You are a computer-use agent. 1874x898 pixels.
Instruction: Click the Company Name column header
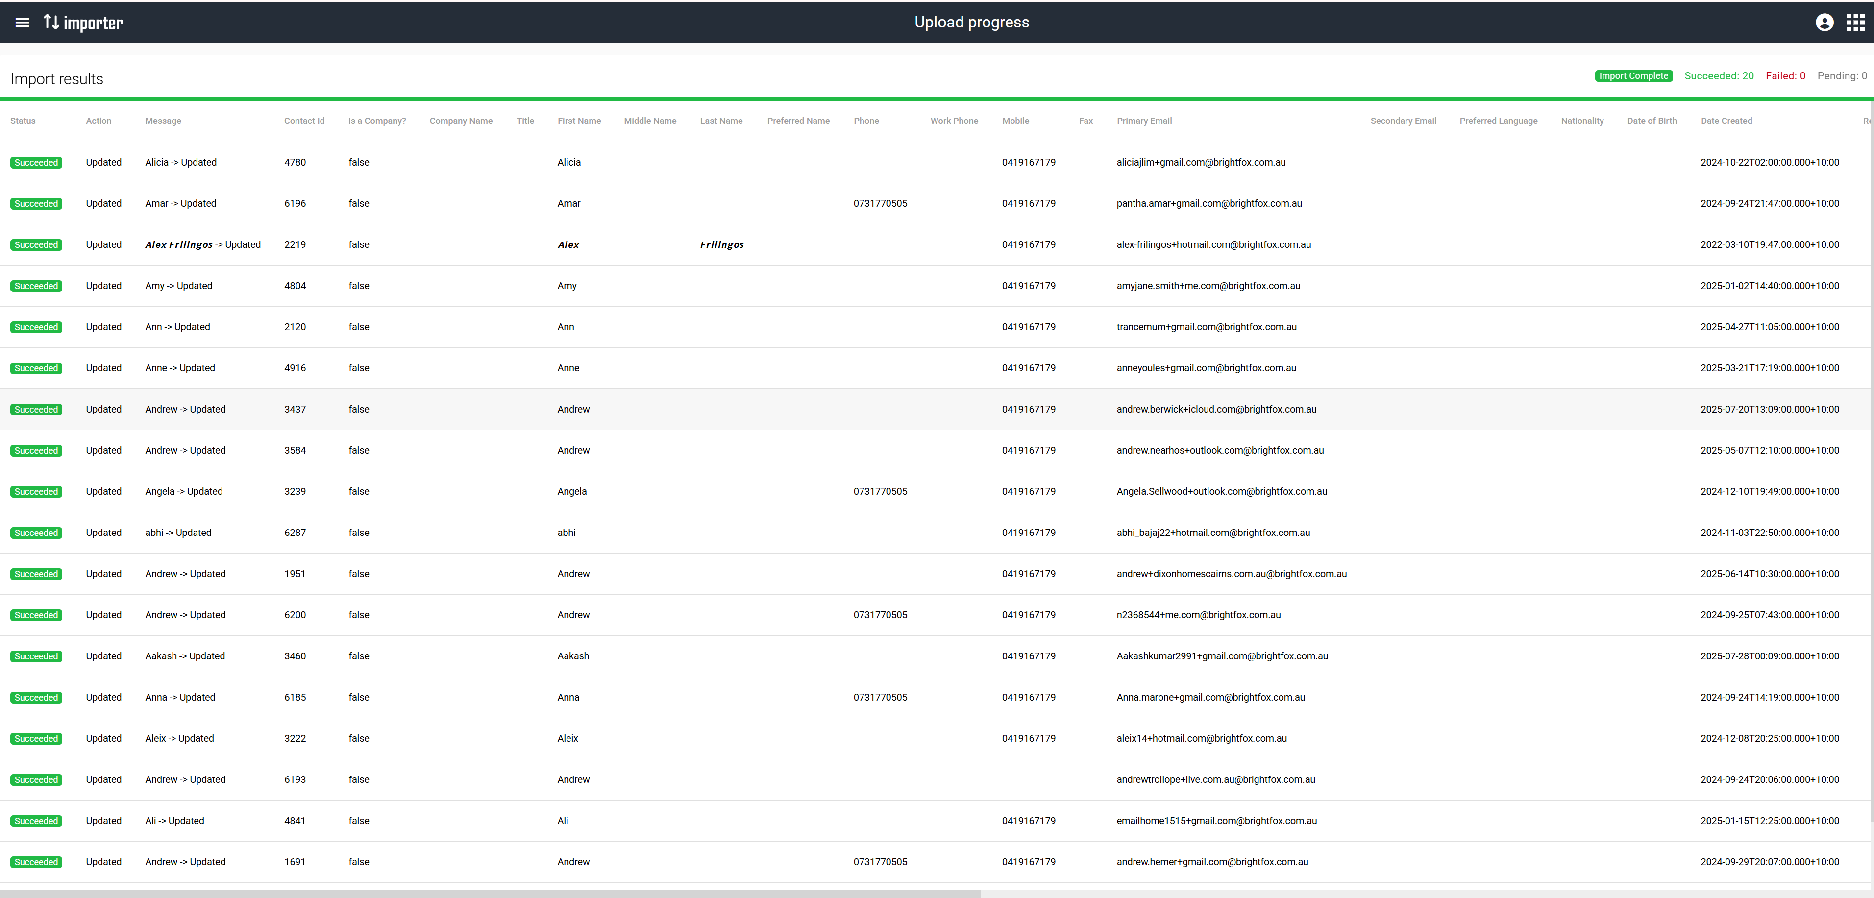point(461,121)
